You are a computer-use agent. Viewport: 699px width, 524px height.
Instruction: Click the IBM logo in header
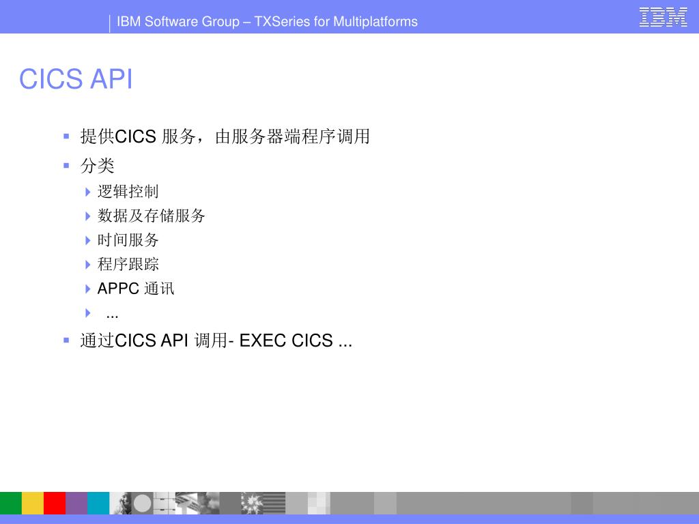coord(663,17)
